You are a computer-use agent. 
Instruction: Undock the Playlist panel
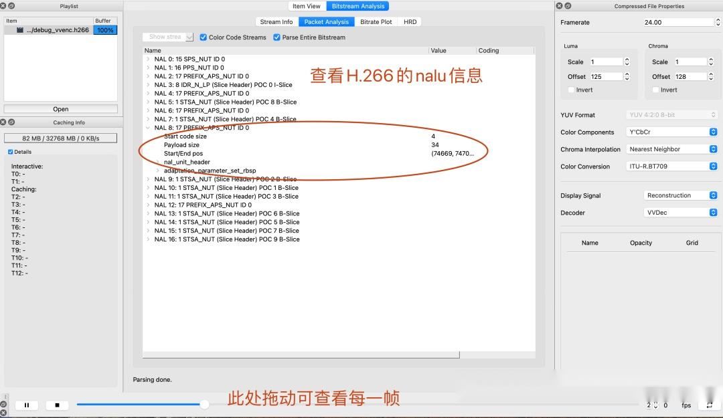(11, 6)
